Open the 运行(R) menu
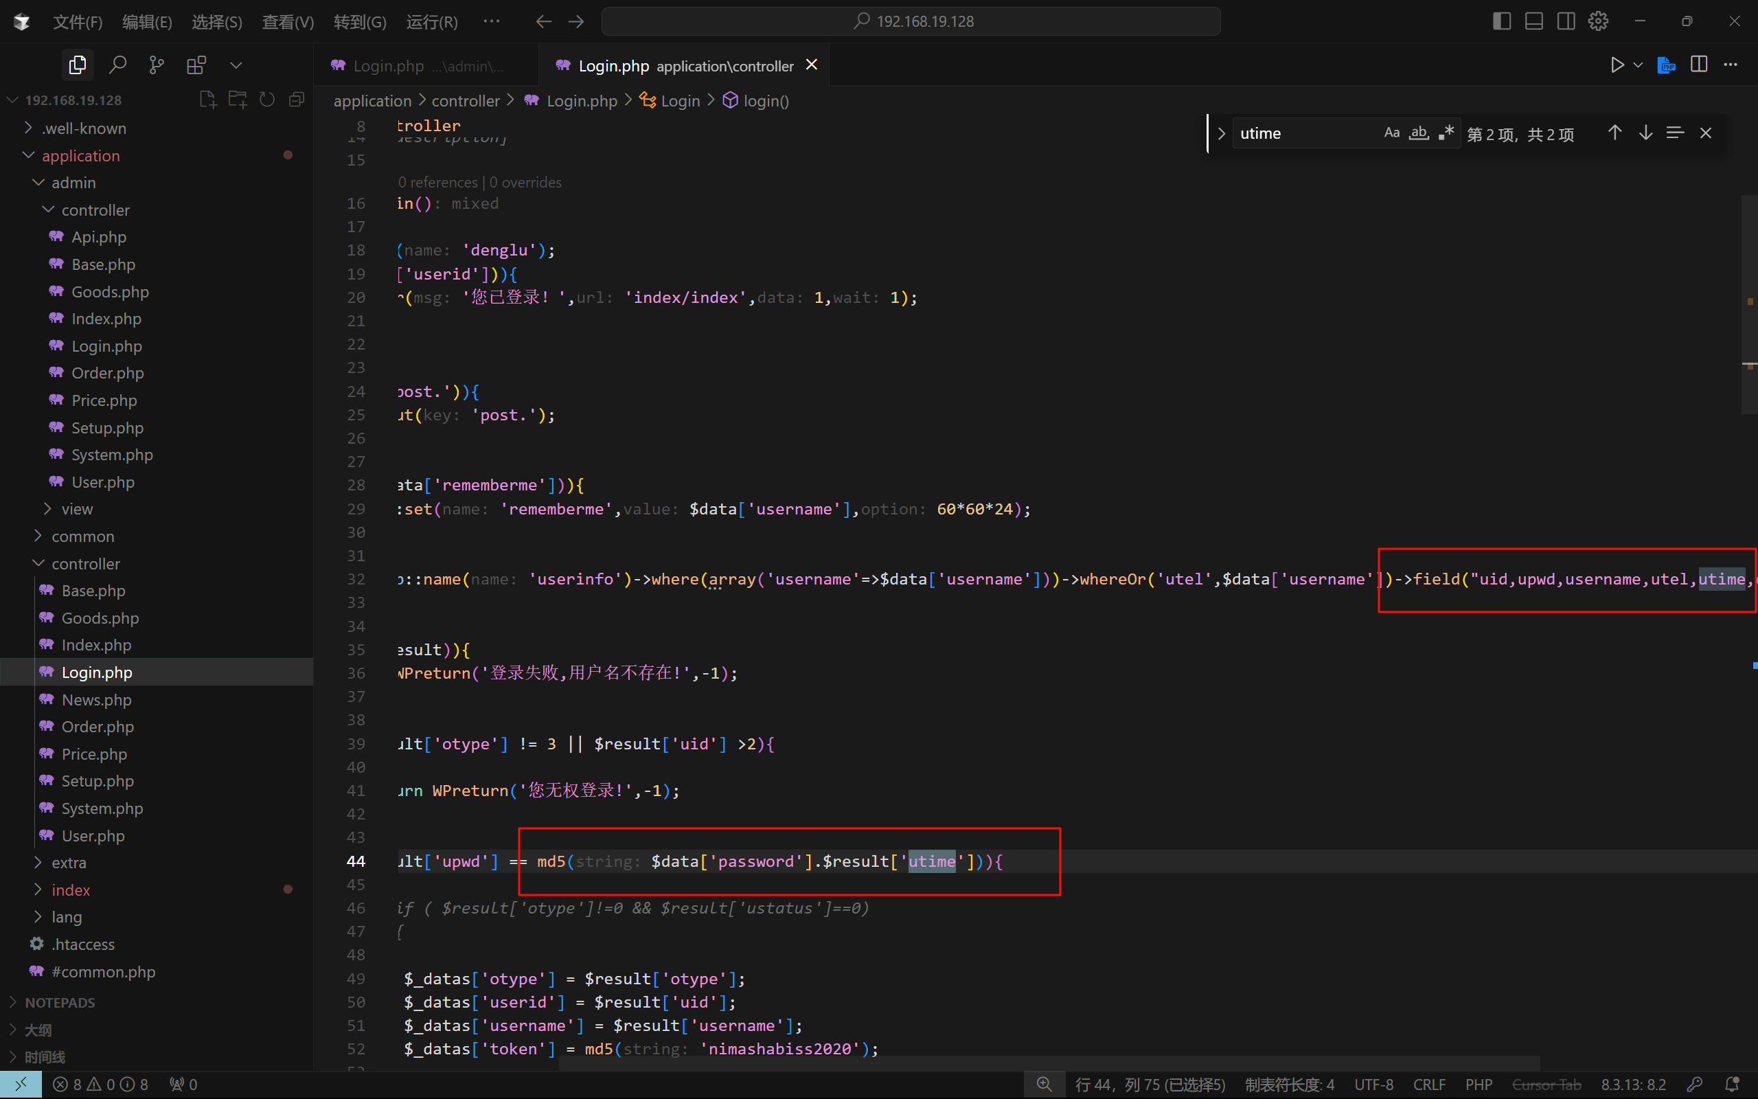 pyautogui.click(x=431, y=22)
